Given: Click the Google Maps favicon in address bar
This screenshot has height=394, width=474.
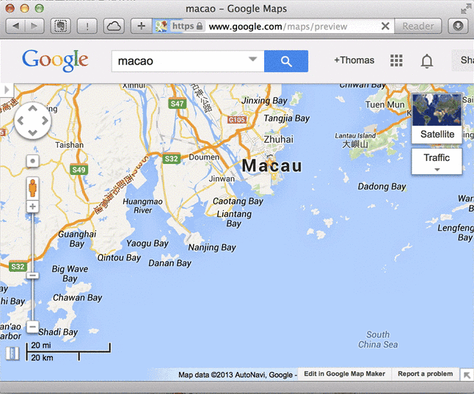Looking at the screenshot, I should coord(161,26).
